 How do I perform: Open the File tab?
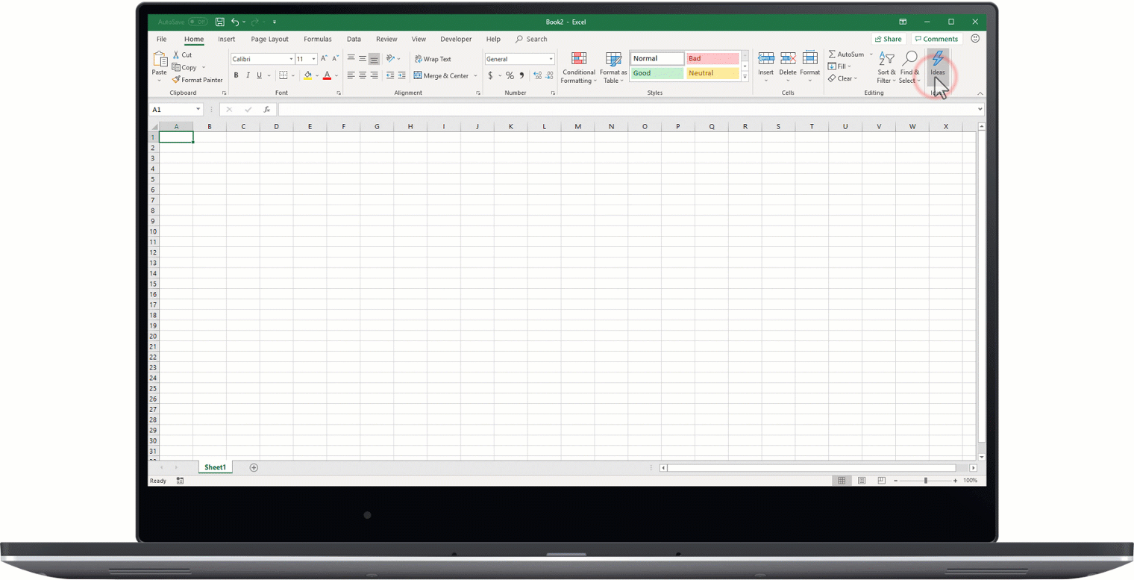point(161,39)
